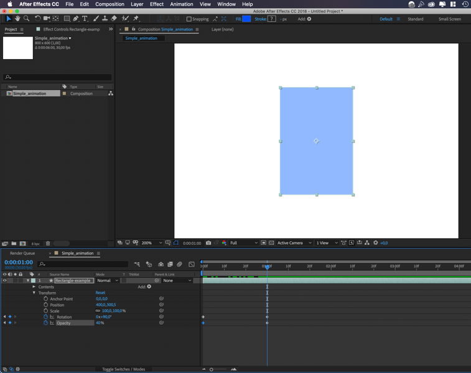Open the Normal blending mode dropdown
This screenshot has height=373, width=471.
(107, 280)
